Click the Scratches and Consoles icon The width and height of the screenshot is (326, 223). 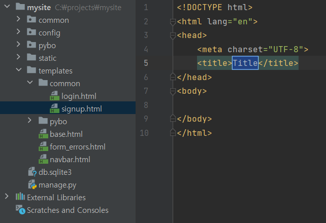[x=20, y=209]
